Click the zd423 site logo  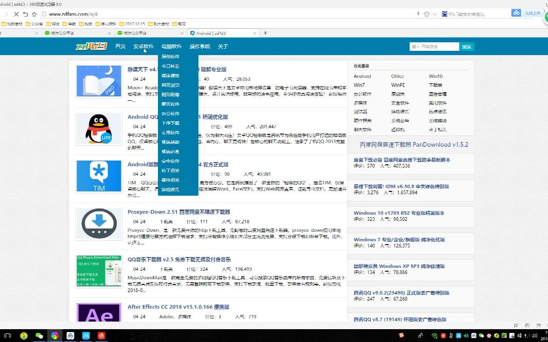tap(90, 46)
